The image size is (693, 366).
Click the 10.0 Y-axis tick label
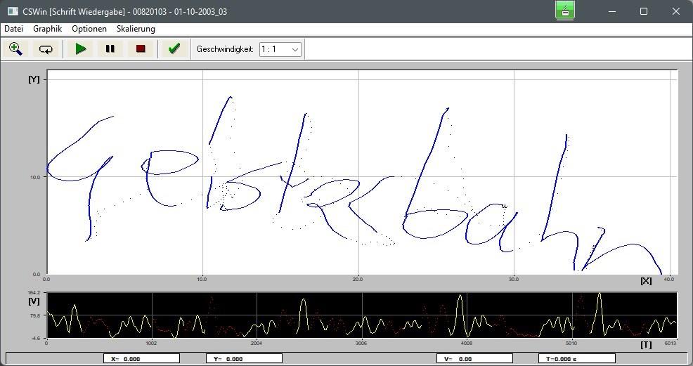click(x=34, y=177)
